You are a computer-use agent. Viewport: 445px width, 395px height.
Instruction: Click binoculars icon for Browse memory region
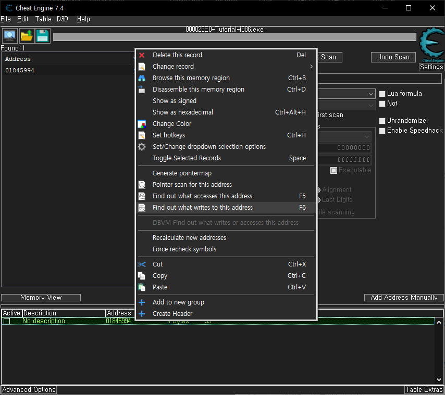[x=142, y=78]
